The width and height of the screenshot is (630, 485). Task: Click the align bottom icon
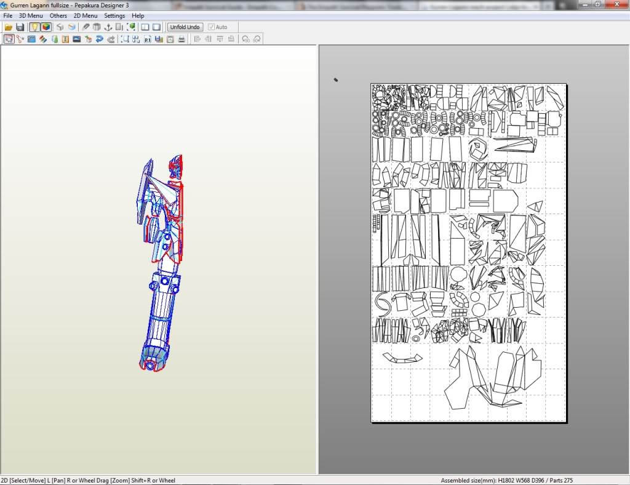tap(231, 39)
